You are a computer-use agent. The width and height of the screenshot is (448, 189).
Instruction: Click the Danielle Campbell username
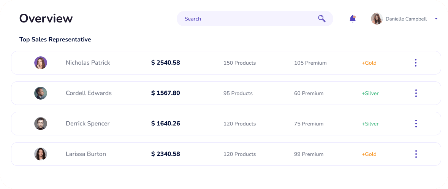click(406, 19)
